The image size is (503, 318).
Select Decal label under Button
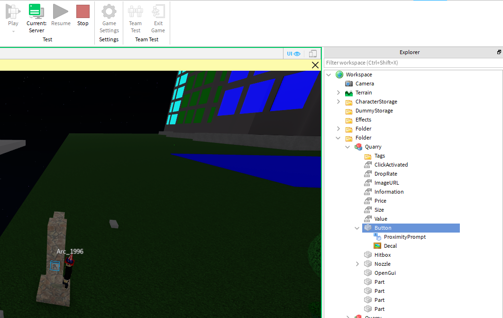point(390,246)
